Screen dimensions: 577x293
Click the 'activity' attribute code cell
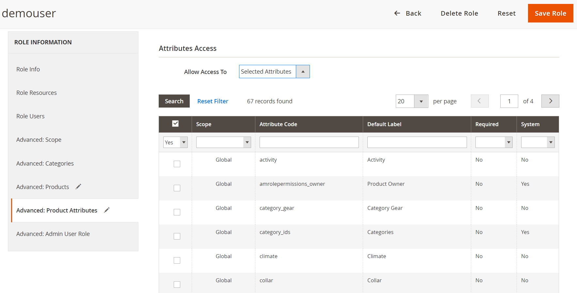(268, 160)
